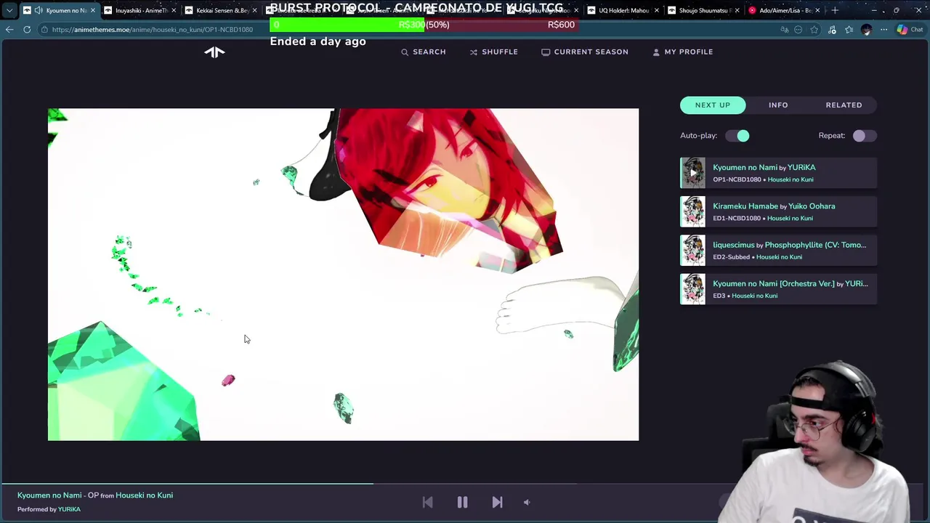This screenshot has width=930, height=523.
Task: Go back in browser history
Action: click(x=9, y=30)
